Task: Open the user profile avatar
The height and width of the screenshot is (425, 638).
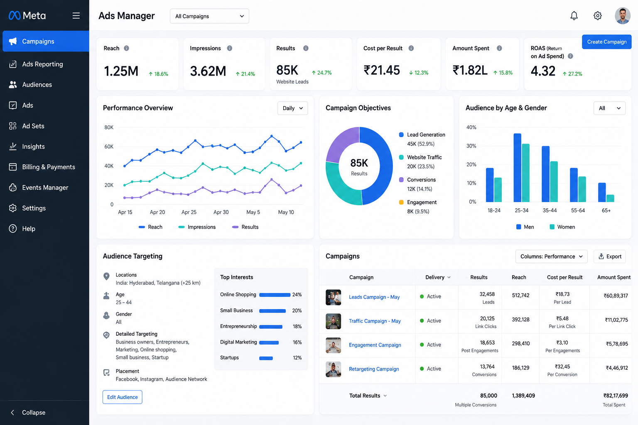Action: click(623, 16)
